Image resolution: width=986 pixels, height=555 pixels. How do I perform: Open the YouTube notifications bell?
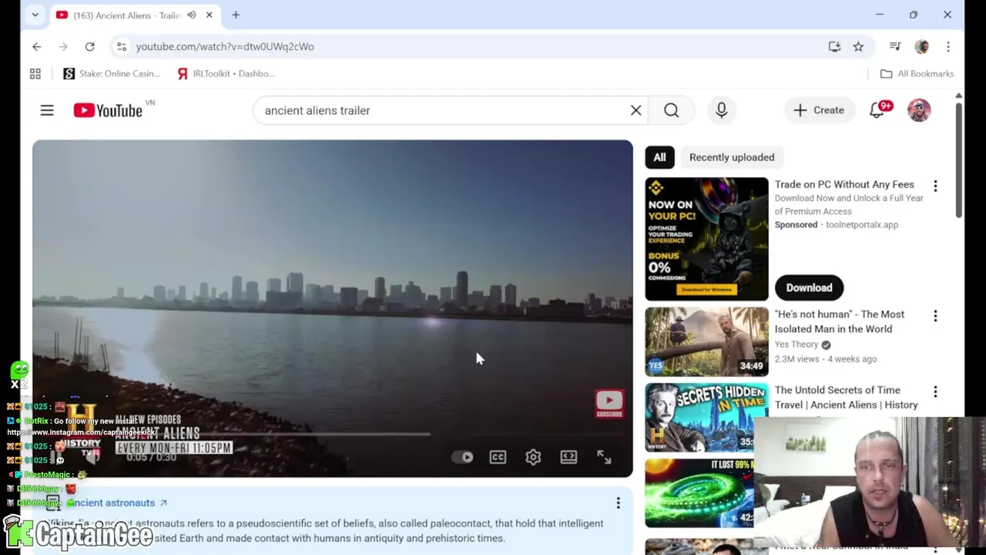click(877, 110)
